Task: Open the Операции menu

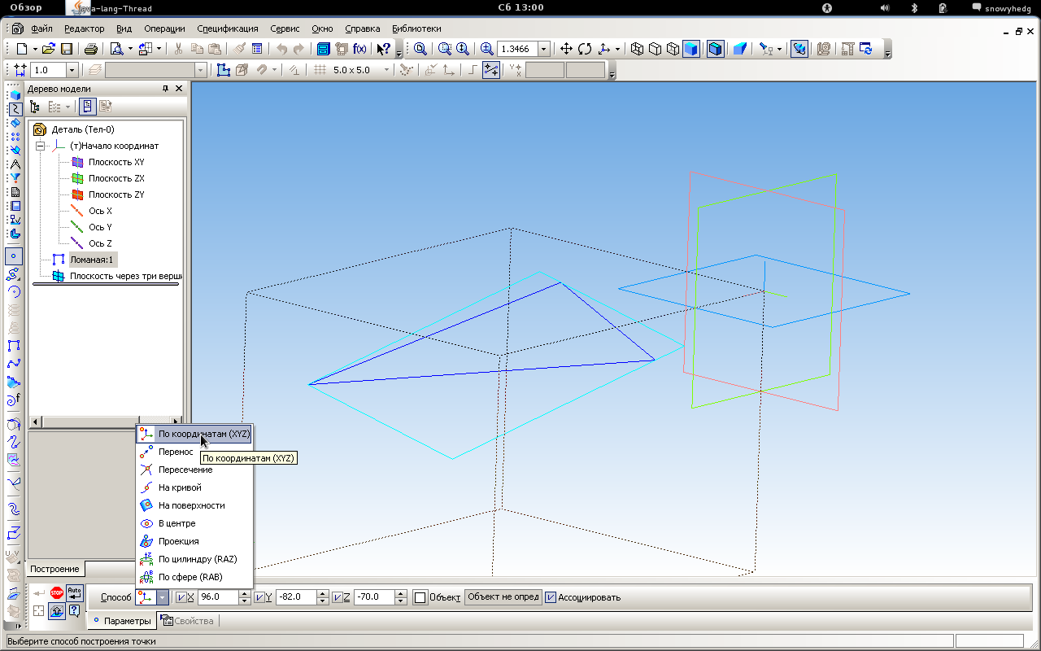Action: pyautogui.click(x=164, y=28)
